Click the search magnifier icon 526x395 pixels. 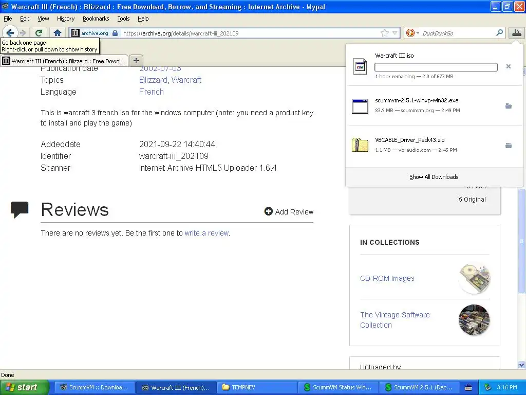pyautogui.click(x=499, y=33)
